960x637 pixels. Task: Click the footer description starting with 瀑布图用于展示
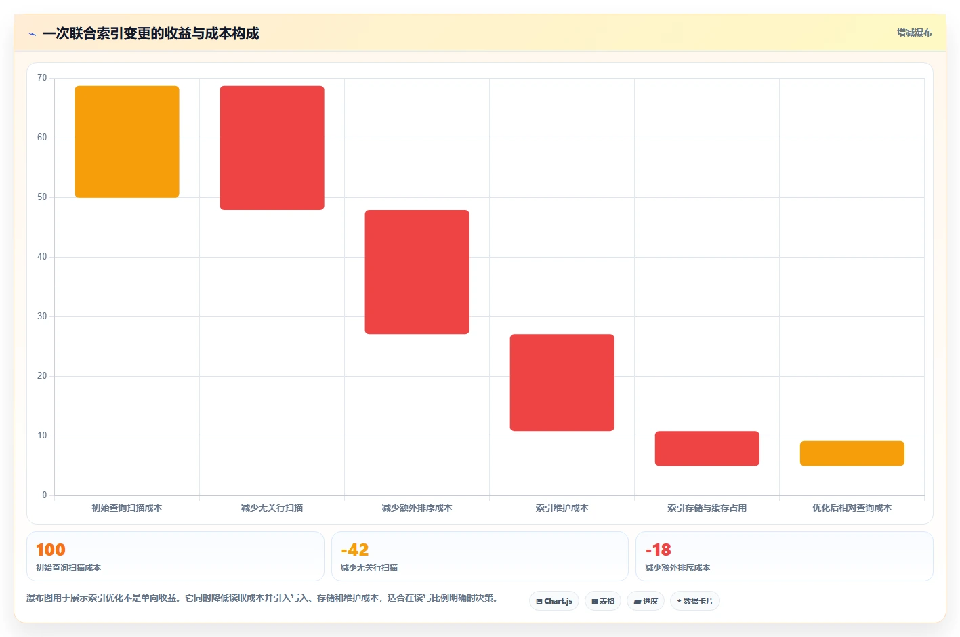click(264, 598)
